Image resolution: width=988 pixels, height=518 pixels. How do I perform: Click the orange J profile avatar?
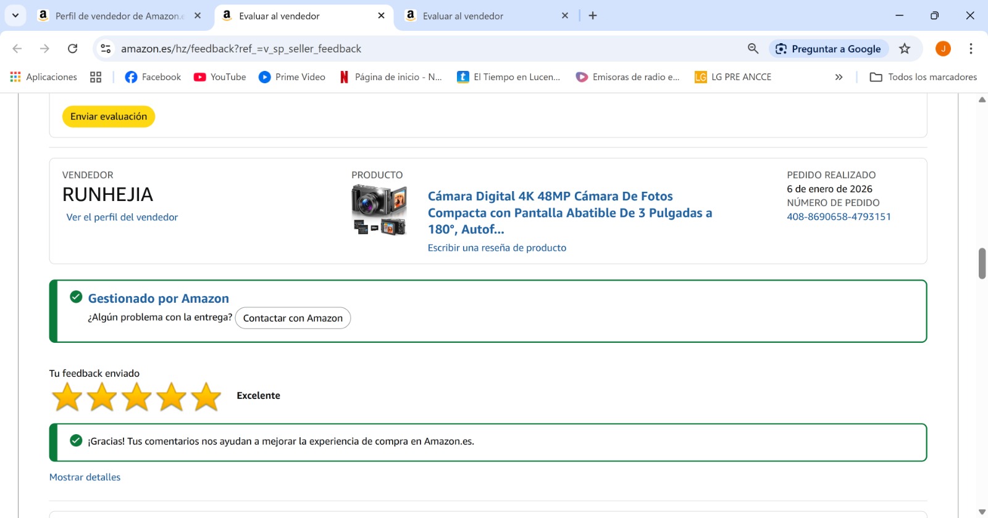[x=943, y=49]
